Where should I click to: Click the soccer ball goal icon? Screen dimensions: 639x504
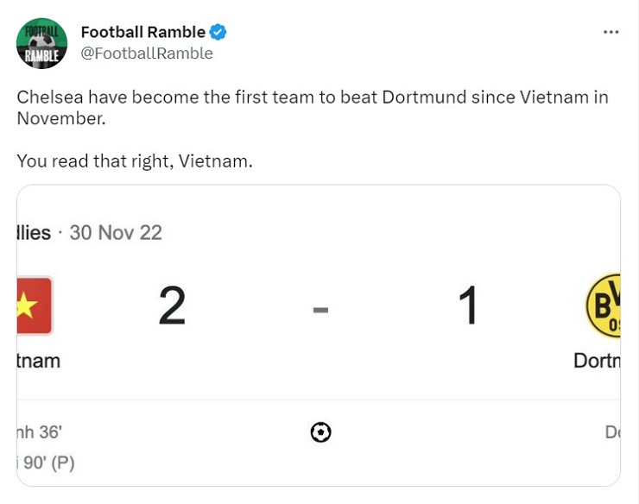click(x=320, y=432)
